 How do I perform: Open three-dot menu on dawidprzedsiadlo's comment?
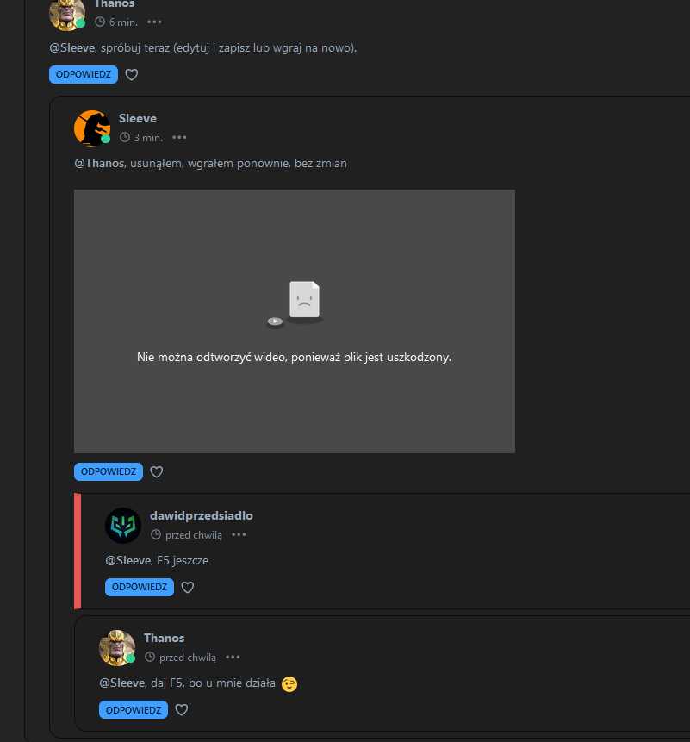tap(239, 534)
